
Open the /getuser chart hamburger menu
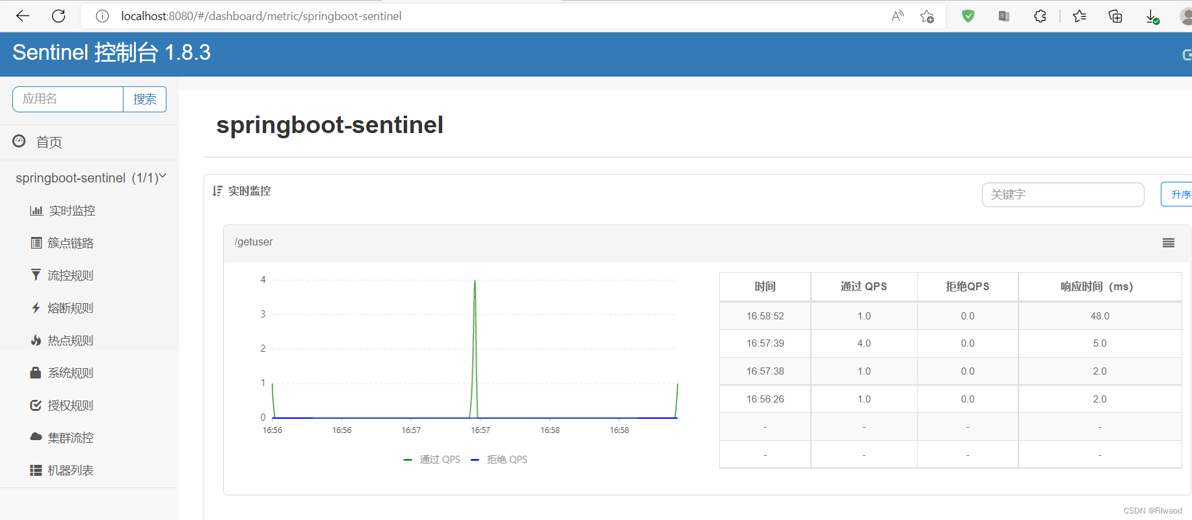click(1169, 243)
